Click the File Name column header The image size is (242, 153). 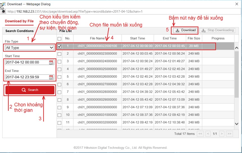click(x=97, y=38)
